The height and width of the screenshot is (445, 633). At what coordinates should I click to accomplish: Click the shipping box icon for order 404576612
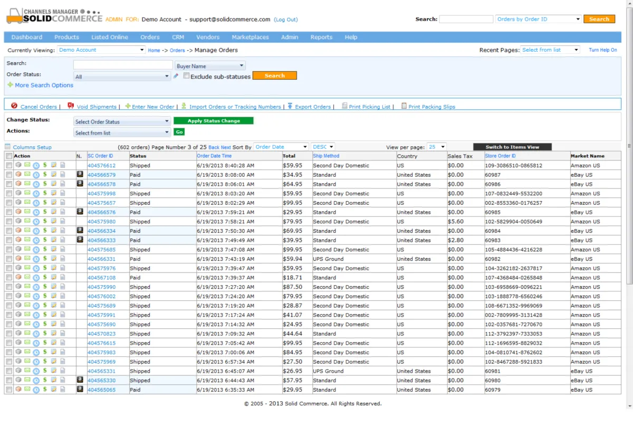click(x=18, y=165)
